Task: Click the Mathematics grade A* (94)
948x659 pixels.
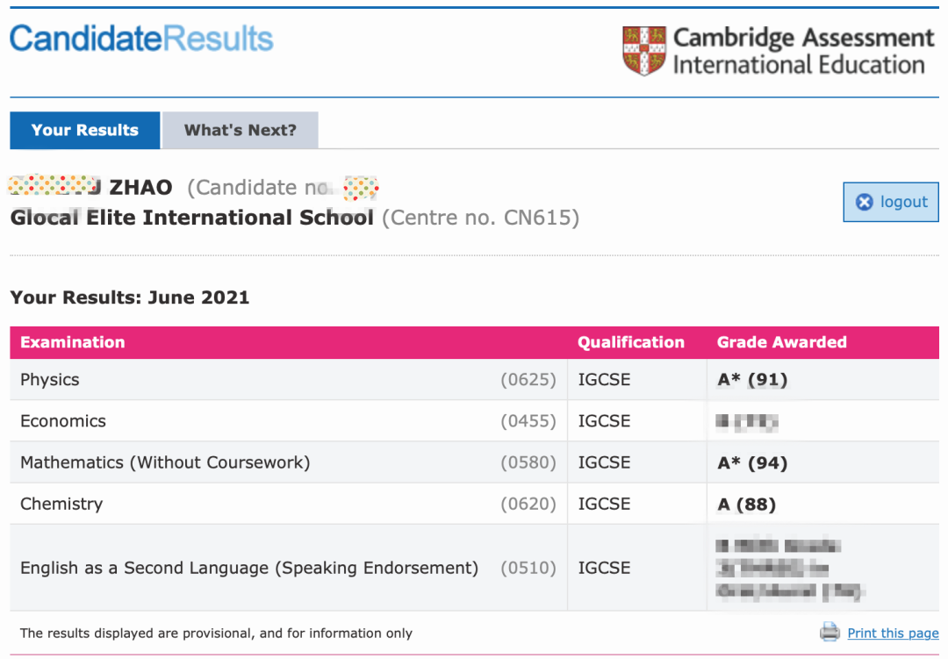Action: click(x=752, y=463)
